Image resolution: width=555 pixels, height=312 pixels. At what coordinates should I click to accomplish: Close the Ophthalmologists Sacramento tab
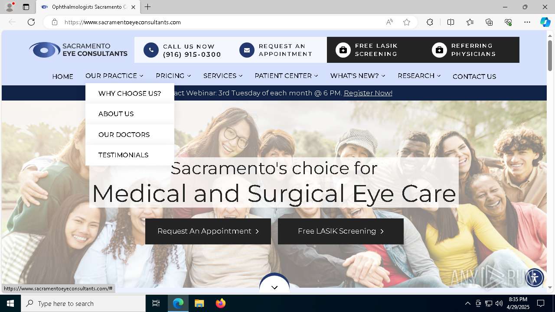pyautogui.click(x=133, y=7)
